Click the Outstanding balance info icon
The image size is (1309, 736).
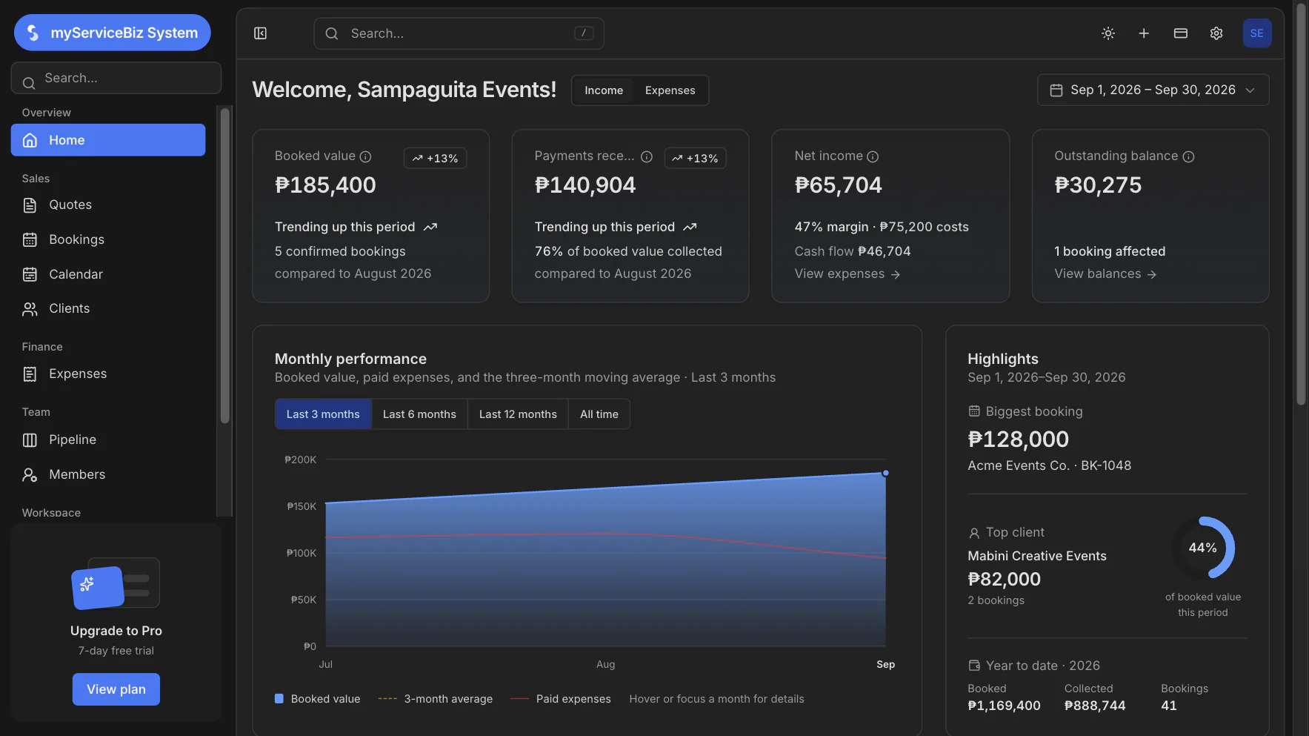(x=1188, y=156)
